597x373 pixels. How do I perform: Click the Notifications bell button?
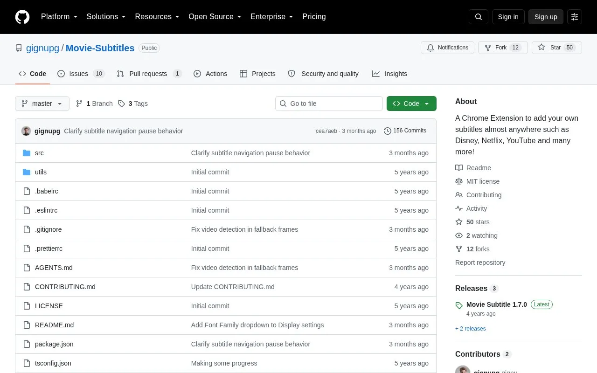[448, 48]
